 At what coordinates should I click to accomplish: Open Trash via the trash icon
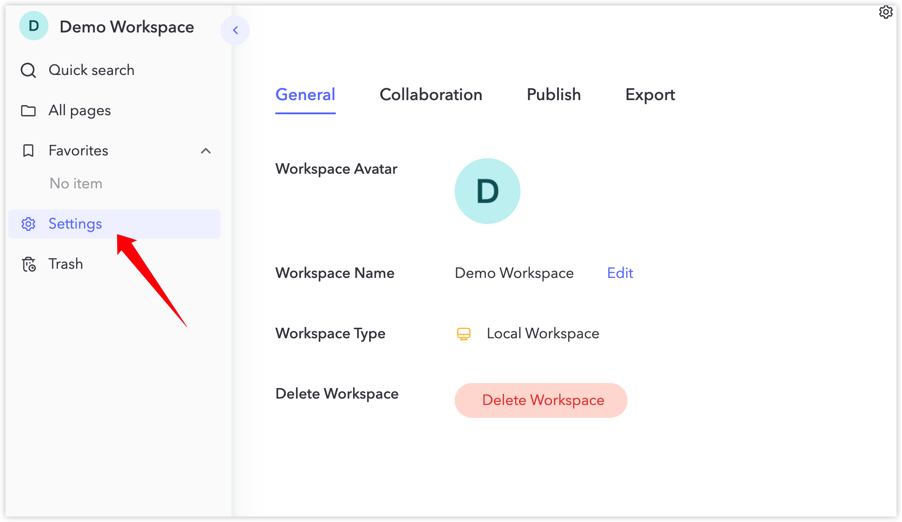28,264
